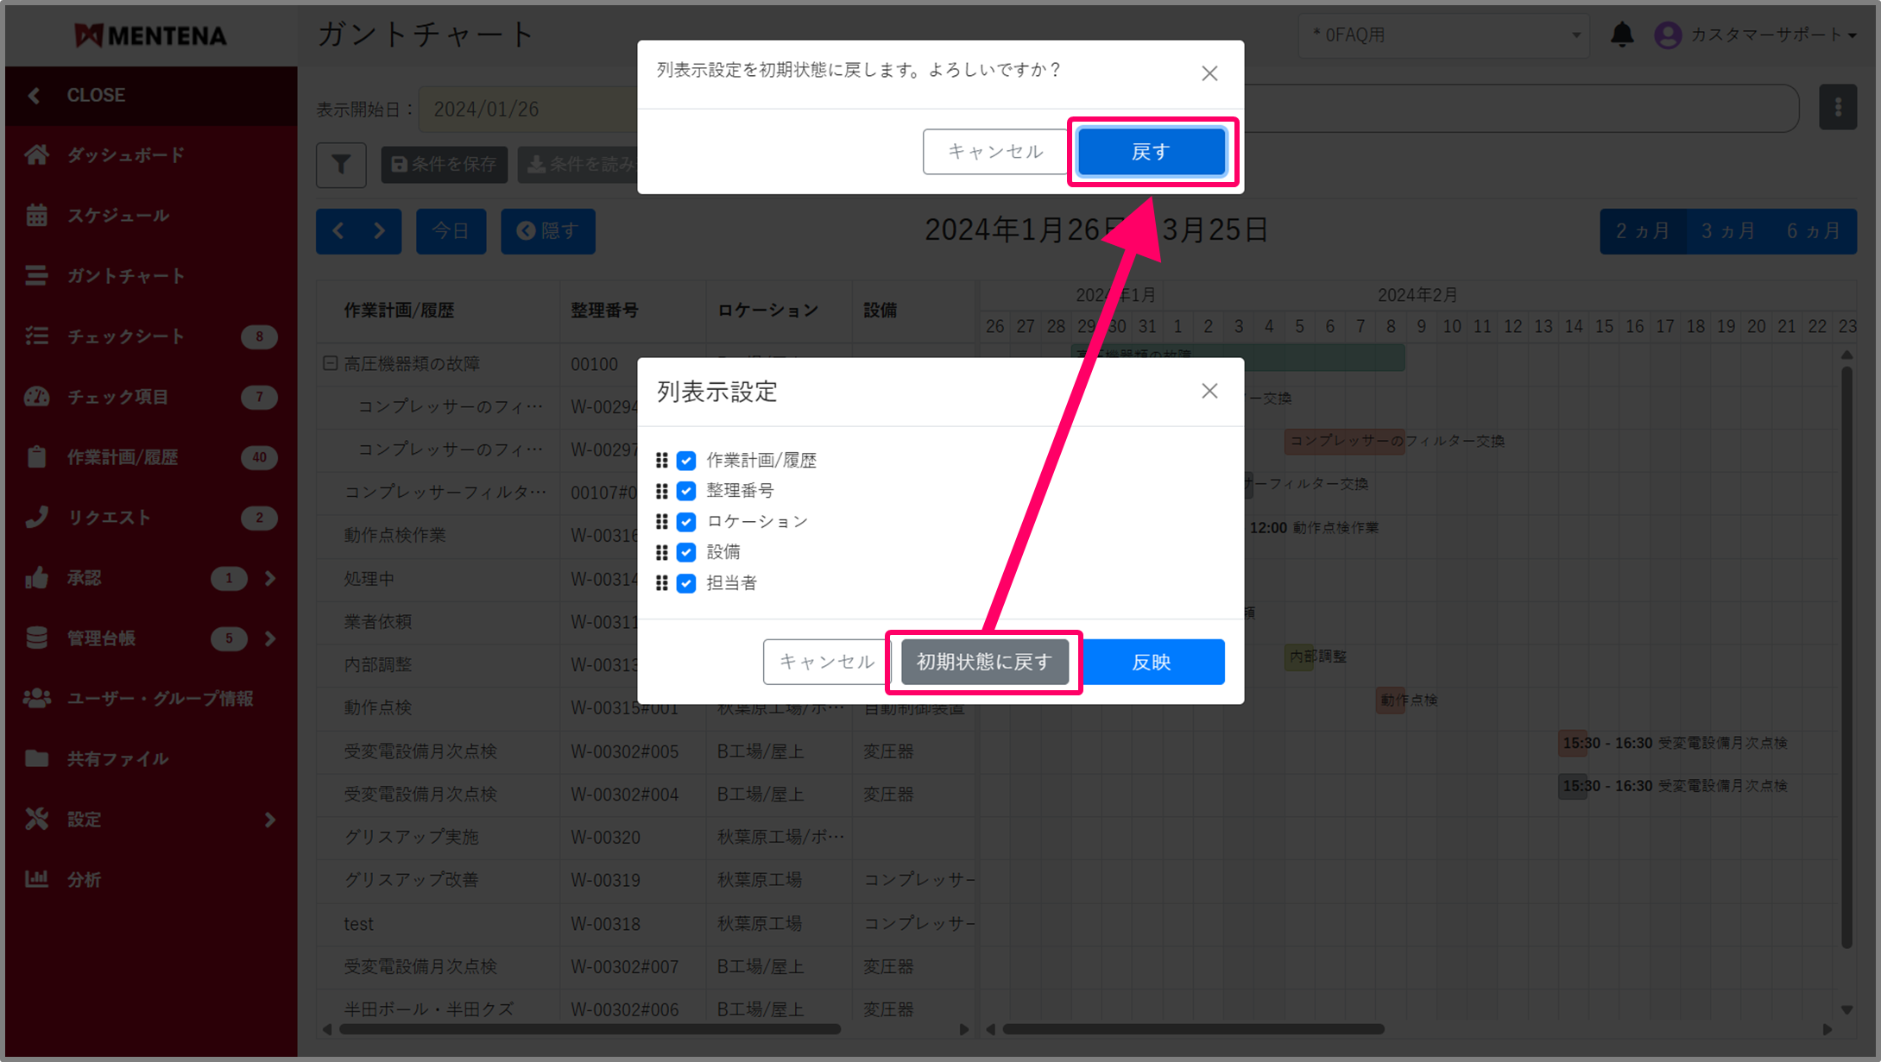1881x1062 pixels.
Task: Click the 初期状態に戻す button
Action: tap(984, 662)
